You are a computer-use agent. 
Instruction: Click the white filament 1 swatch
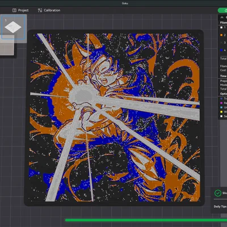click(x=221, y=28)
